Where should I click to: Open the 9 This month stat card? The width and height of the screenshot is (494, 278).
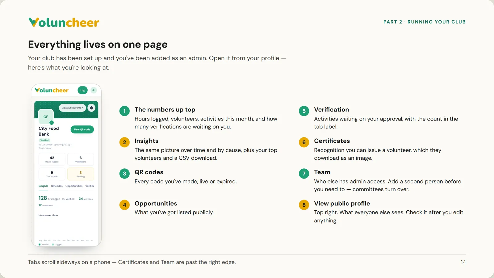click(52, 174)
